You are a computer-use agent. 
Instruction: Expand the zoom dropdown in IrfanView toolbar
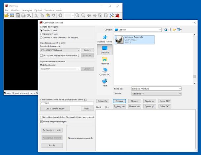click(72, 15)
